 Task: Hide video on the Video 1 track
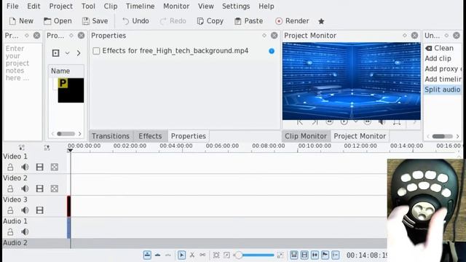point(39,167)
